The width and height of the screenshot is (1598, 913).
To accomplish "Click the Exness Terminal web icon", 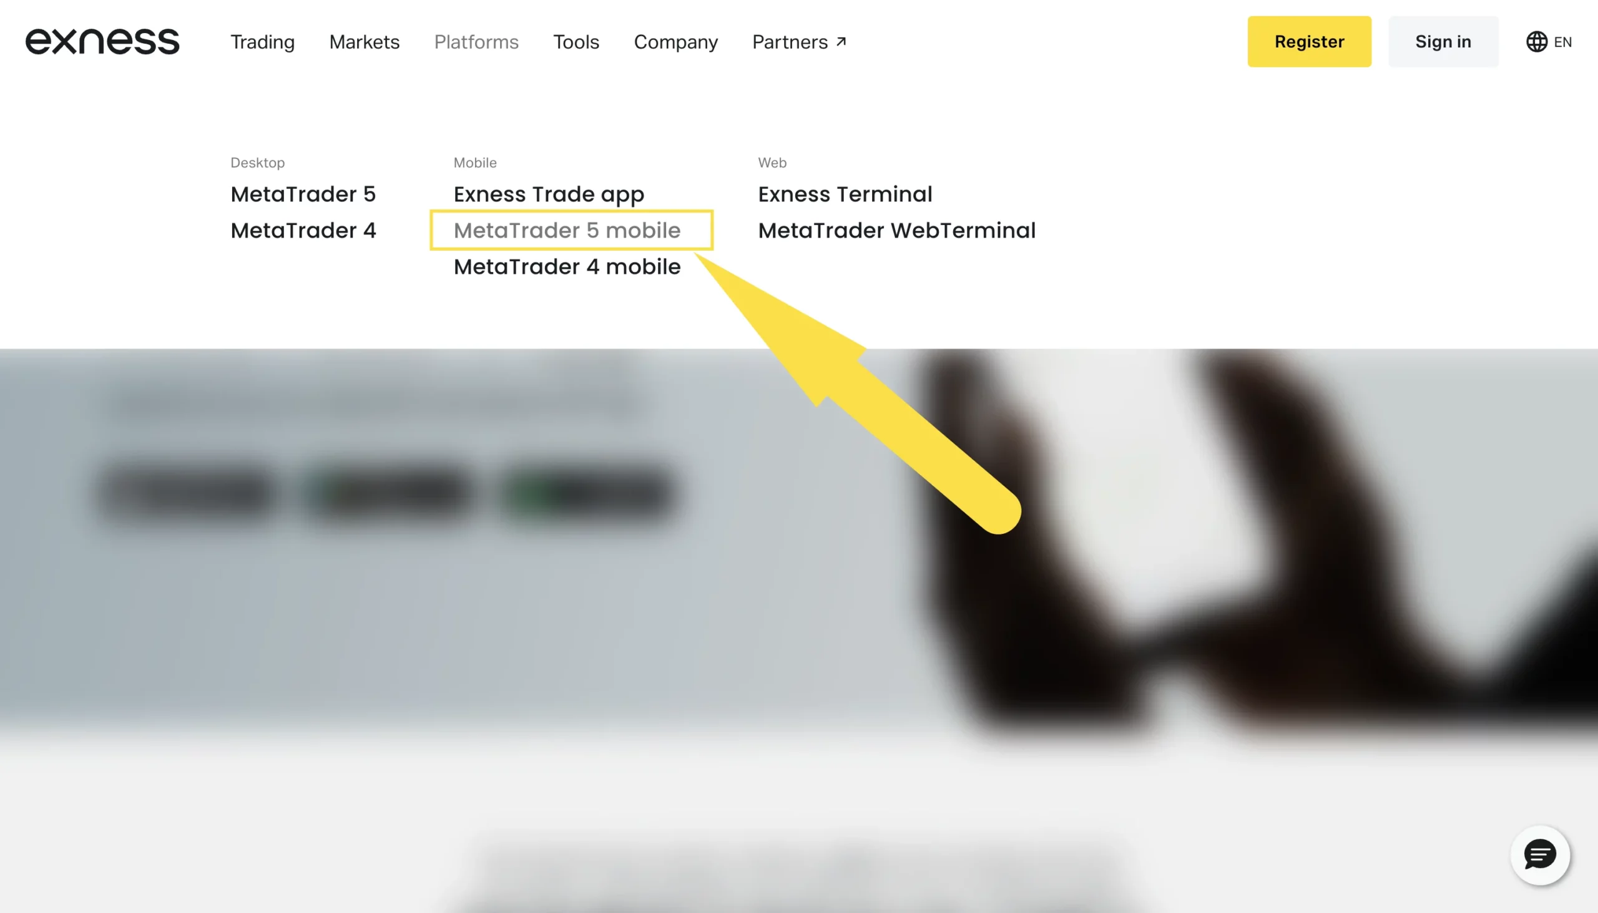I will (x=844, y=194).
